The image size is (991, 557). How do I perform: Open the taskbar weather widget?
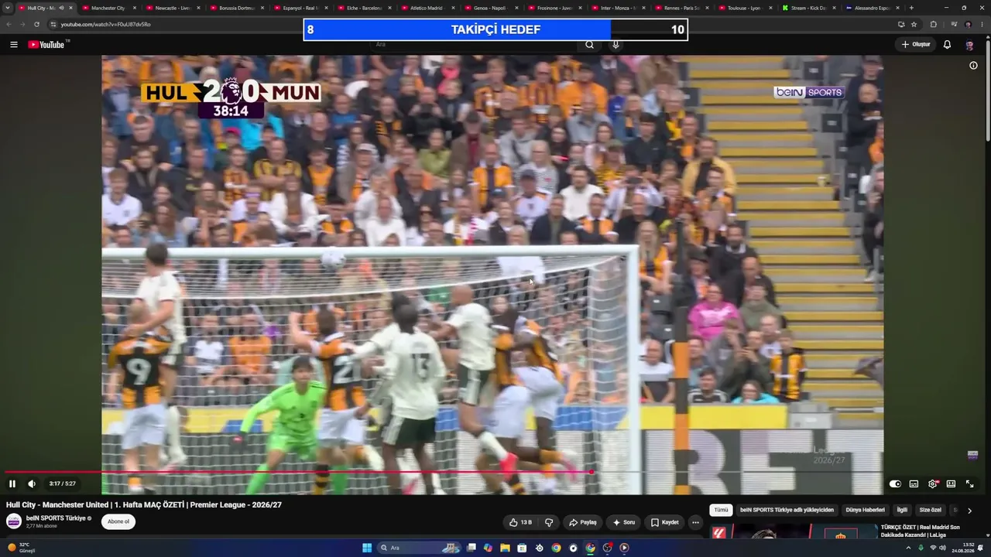[x=22, y=548]
